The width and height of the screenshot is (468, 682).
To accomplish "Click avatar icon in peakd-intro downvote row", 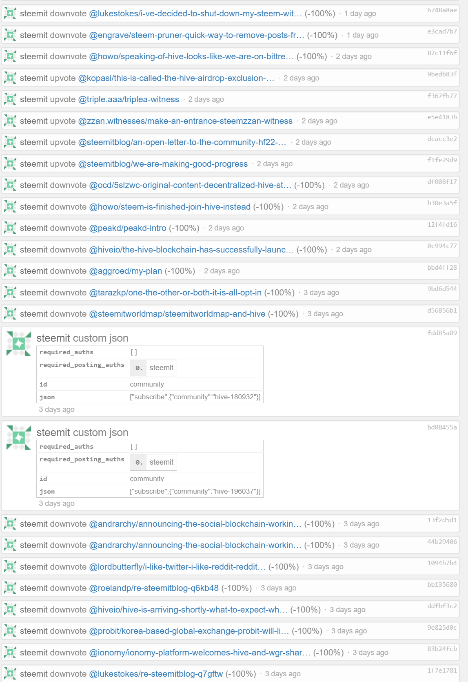I will click(x=10, y=228).
